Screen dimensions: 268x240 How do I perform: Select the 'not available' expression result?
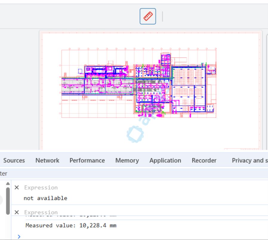(45, 198)
